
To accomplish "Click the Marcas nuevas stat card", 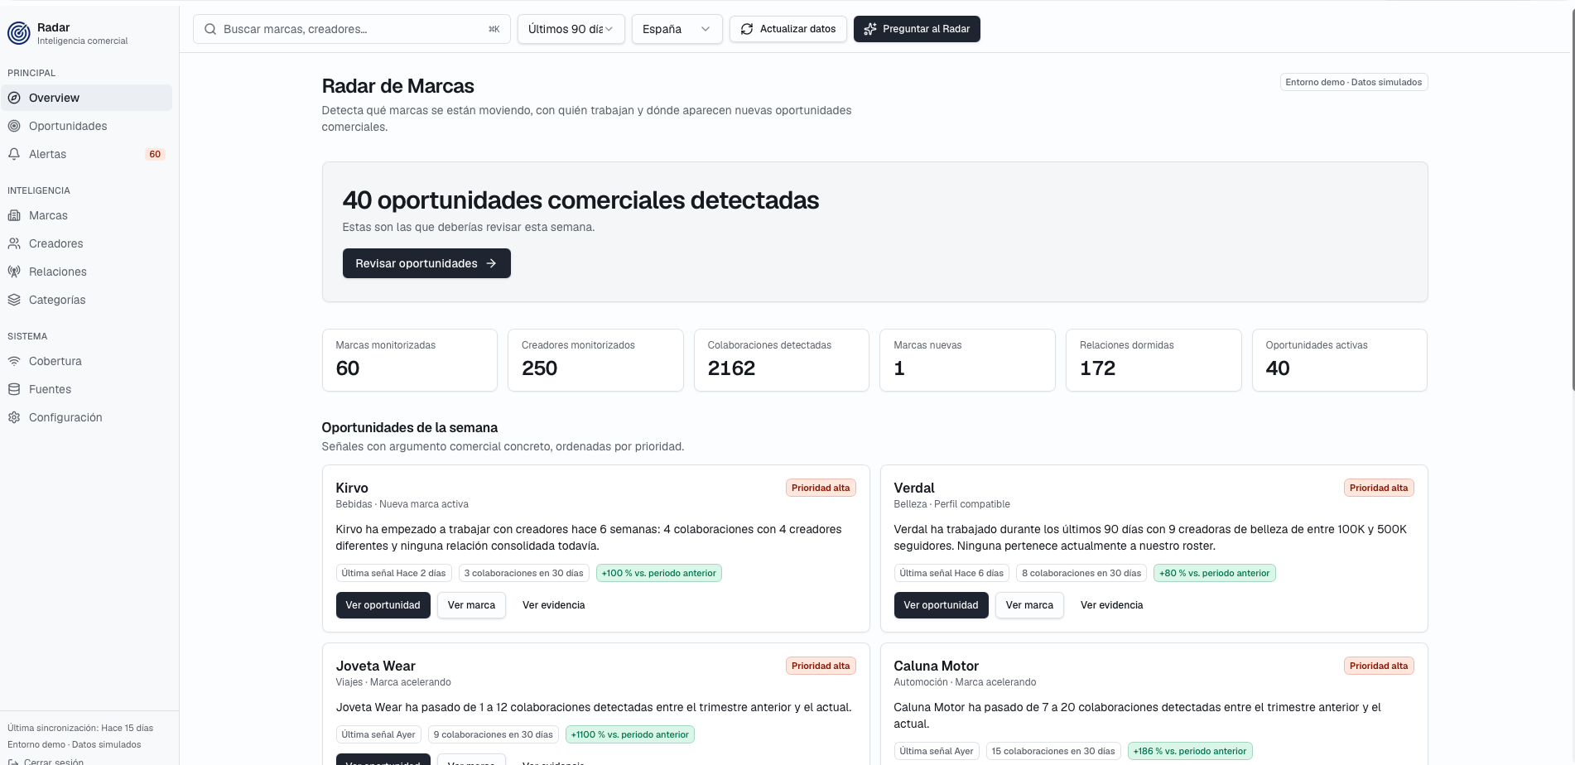I will pyautogui.click(x=967, y=360).
